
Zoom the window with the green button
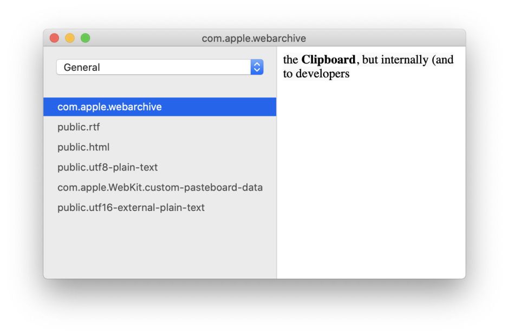click(85, 38)
